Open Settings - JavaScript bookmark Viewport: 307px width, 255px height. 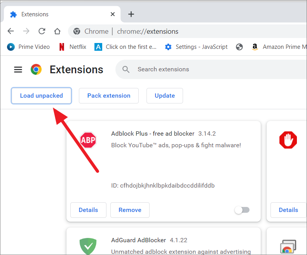196,47
